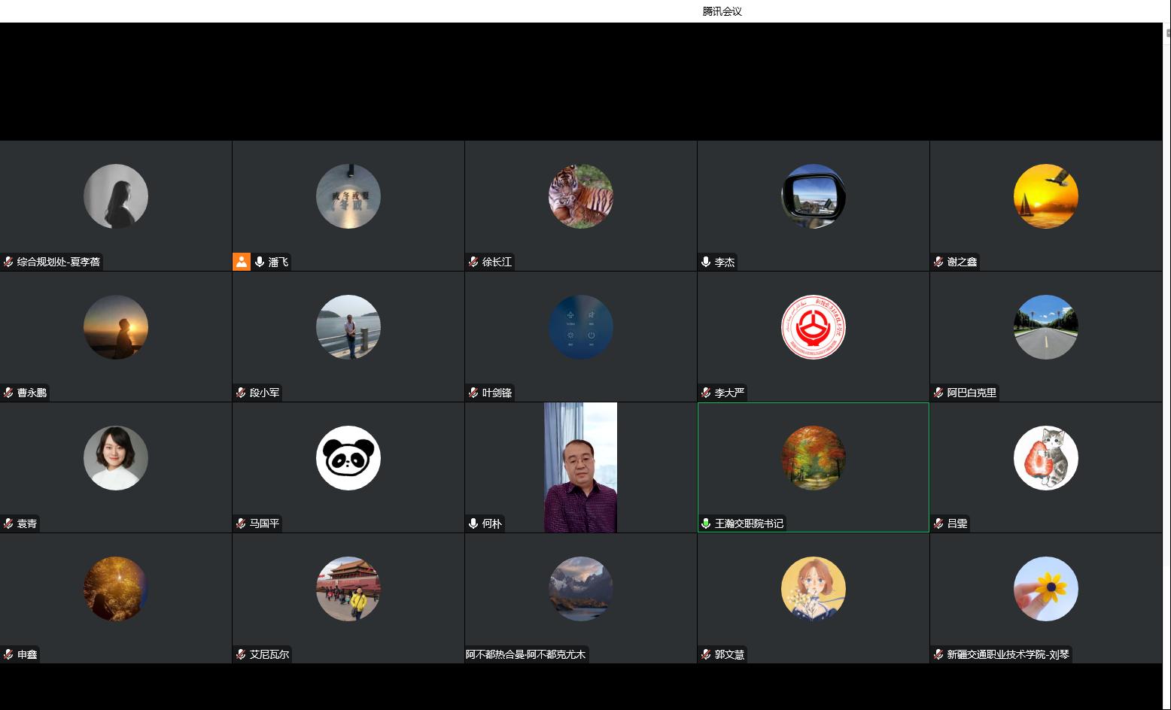Screen dimensions: 1171x710
Task: Select the road photo avatar of 阿巴白克里
Action: point(1045,327)
